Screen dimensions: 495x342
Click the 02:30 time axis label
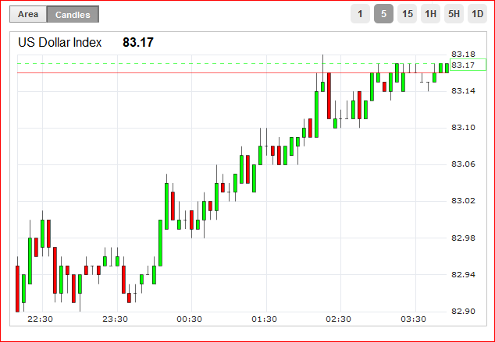click(338, 319)
